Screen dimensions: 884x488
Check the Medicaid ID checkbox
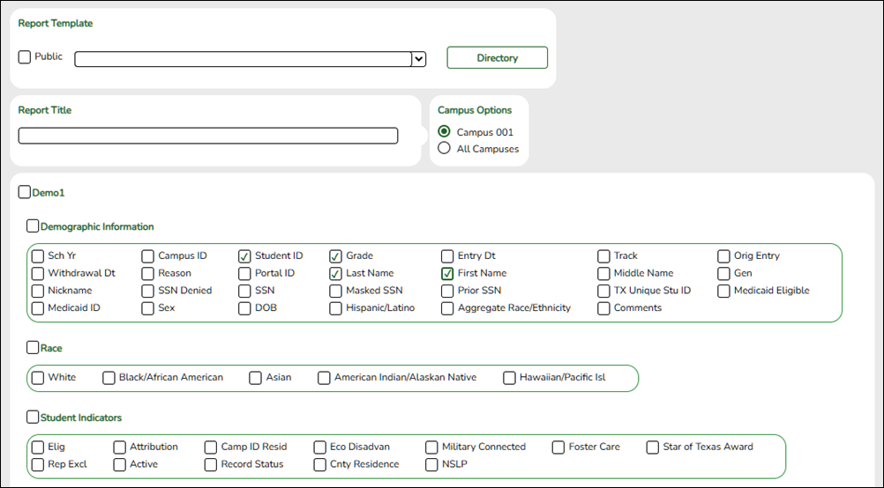point(38,308)
